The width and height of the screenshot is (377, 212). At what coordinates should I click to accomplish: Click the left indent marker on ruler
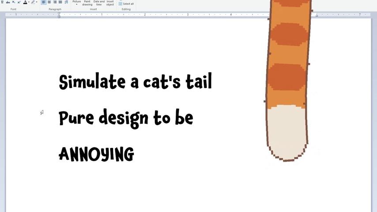(59, 16)
